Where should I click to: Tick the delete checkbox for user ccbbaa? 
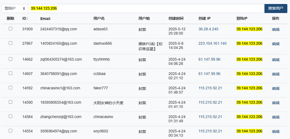[11, 73]
